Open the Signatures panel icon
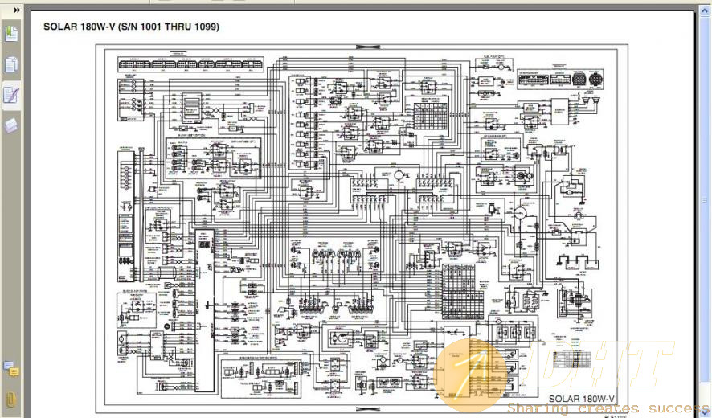The image size is (712, 418). click(x=11, y=95)
